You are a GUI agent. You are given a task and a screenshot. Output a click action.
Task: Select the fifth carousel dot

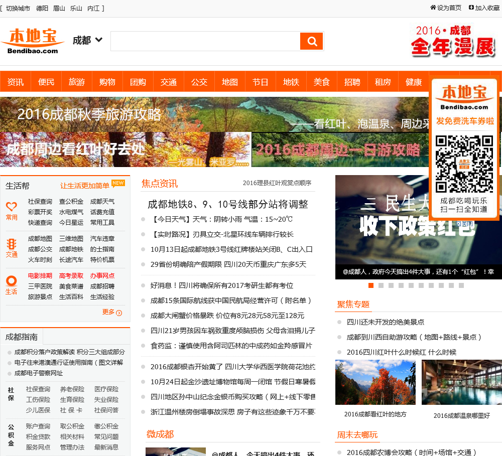pyautogui.click(x=411, y=285)
